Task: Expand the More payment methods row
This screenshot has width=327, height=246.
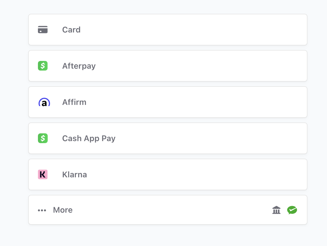Action: pos(168,210)
